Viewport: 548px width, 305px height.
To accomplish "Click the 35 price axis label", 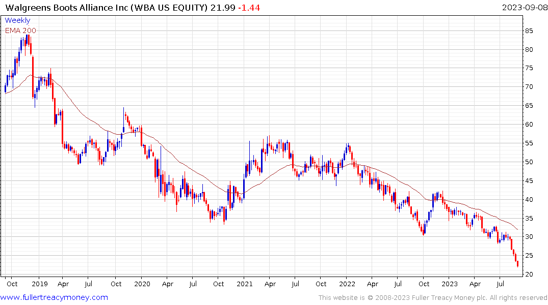I will [x=529, y=219].
